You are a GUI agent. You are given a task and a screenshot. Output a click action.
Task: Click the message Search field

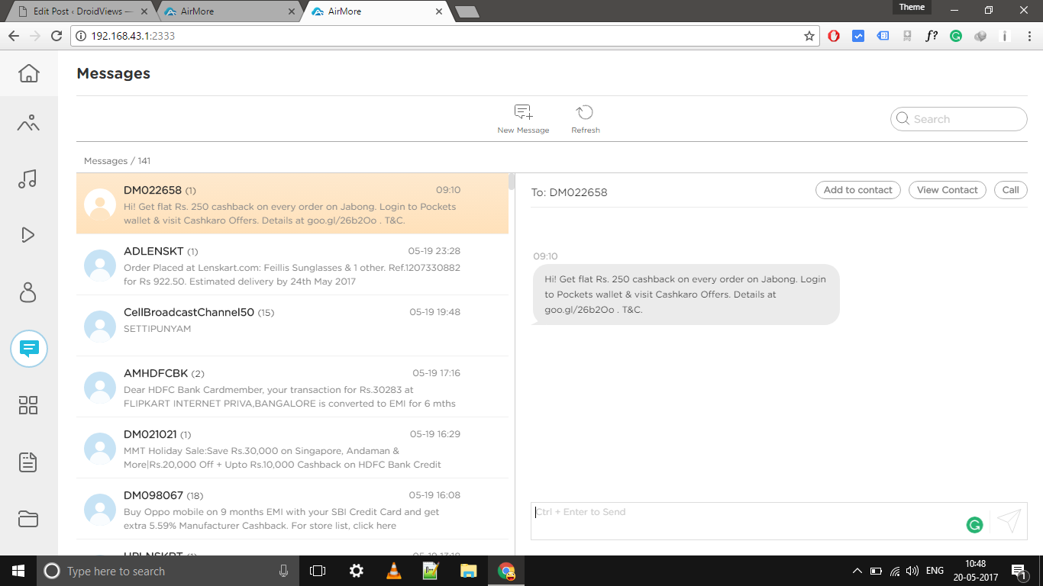(959, 119)
